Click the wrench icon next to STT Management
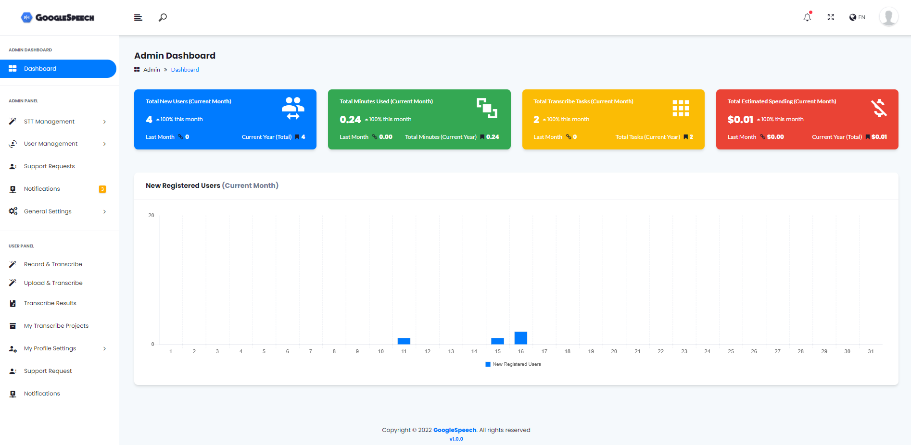The height and width of the screenshot is (445, 911). pyautogui.click(x=13, y=121)
